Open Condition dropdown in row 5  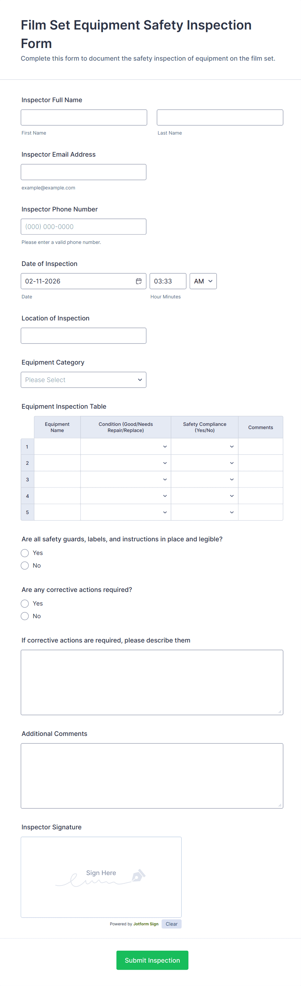coord(125,512)
